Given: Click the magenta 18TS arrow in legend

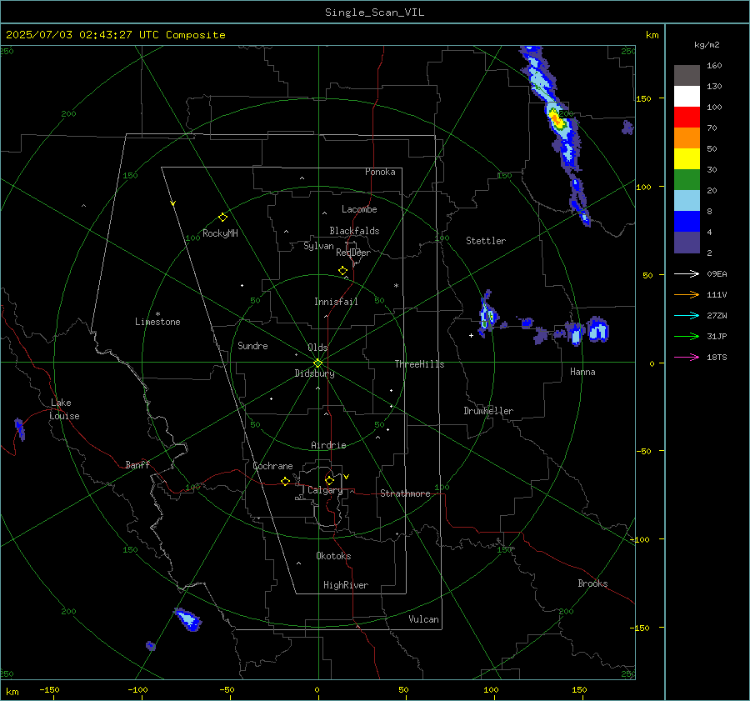Looking at the screenshot, I should 687,357.
